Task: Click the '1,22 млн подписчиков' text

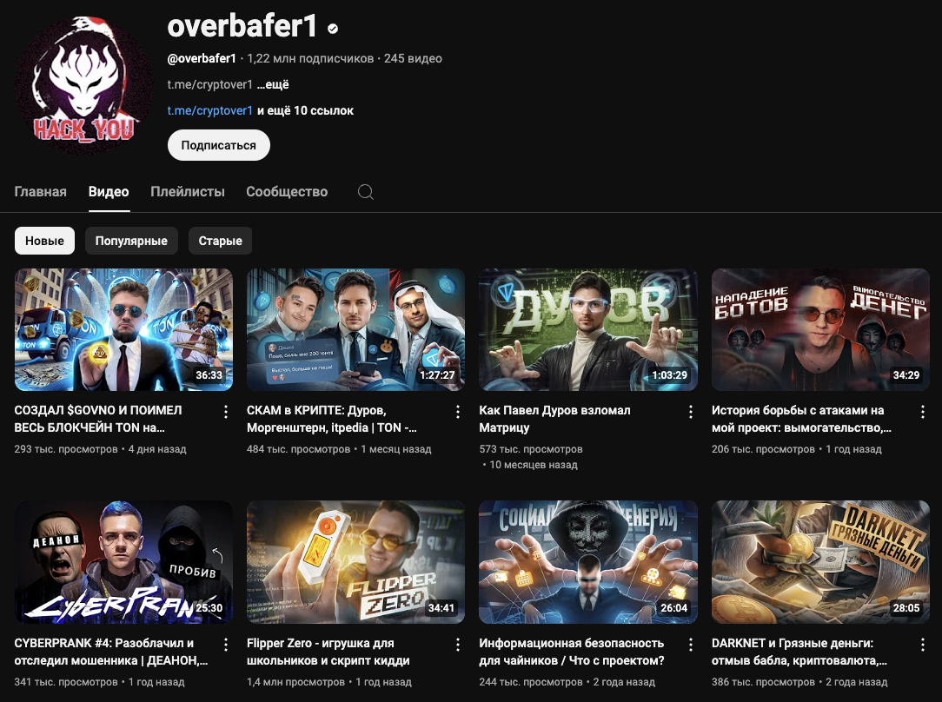Action: 310,58
